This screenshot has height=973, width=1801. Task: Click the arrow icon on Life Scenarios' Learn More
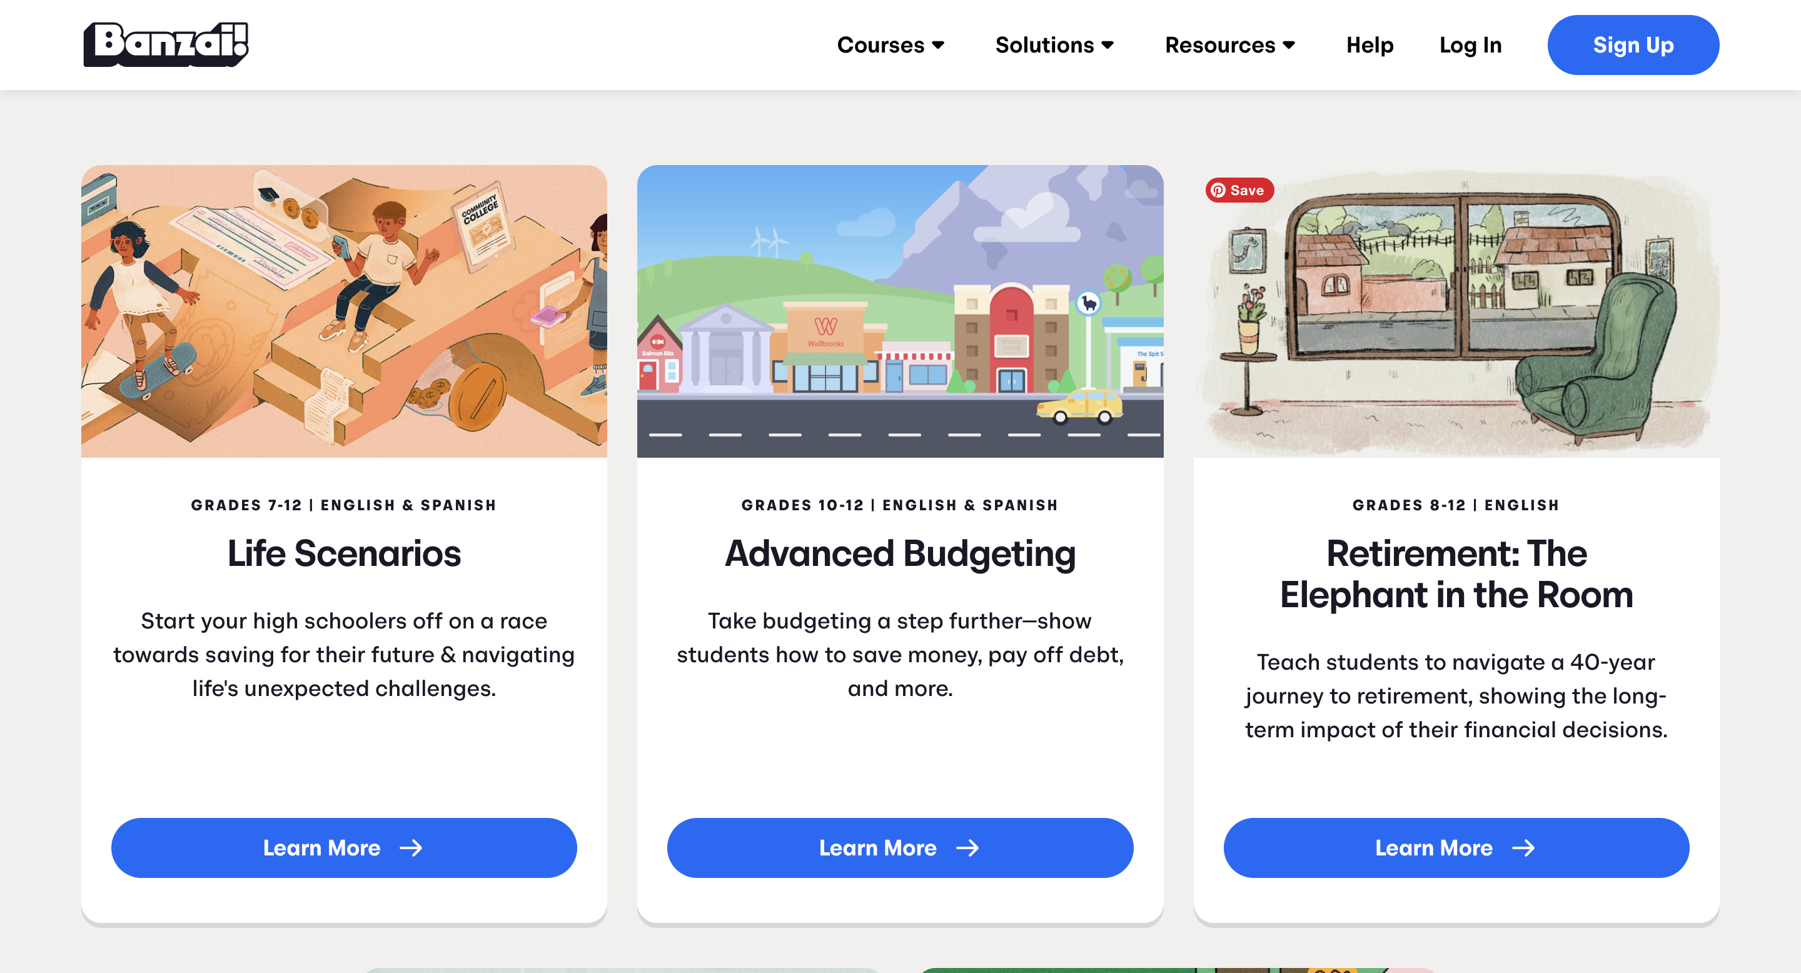click(411, 848)
